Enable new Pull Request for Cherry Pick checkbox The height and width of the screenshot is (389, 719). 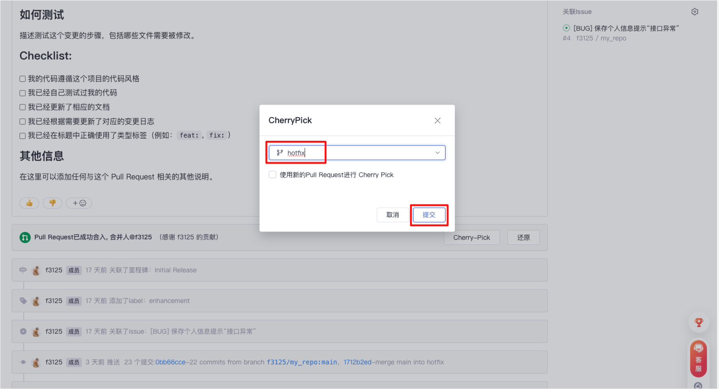pyautogui.click(x=273, y=175)
